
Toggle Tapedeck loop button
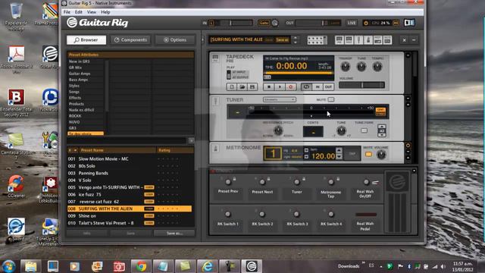[306, 87]
